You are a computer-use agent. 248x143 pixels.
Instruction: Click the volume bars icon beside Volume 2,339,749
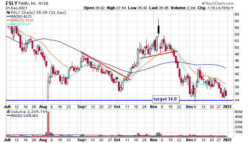pos(8,112)
